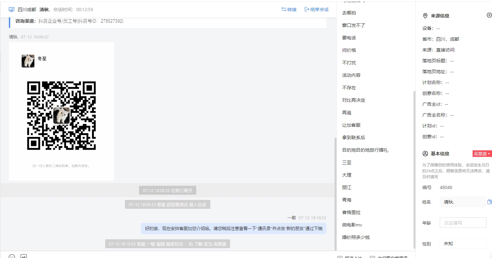Image resolution: width=492 pixels, height=258 pixels.
Task: Open the QR code image thumbnail
Action: tap(61, 111)
